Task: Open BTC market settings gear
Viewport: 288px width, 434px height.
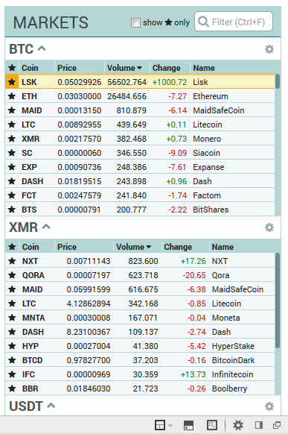Action: (269, 49)
